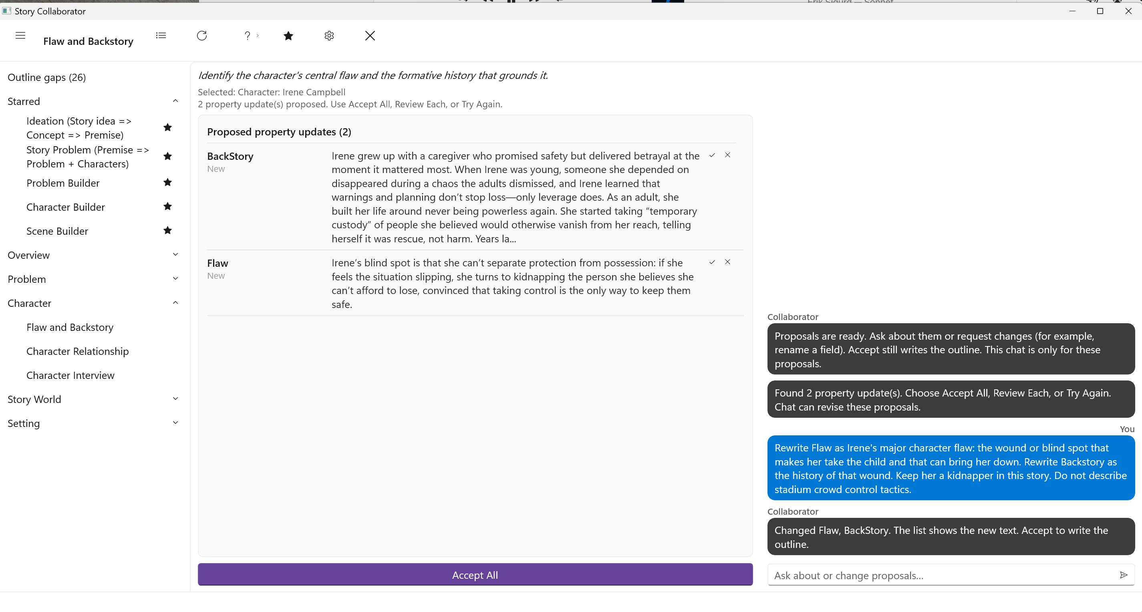Open the Character Builder workflow
Viewport: 1142px width, 612px height.
pyautogui.click(x=66, y=207)
